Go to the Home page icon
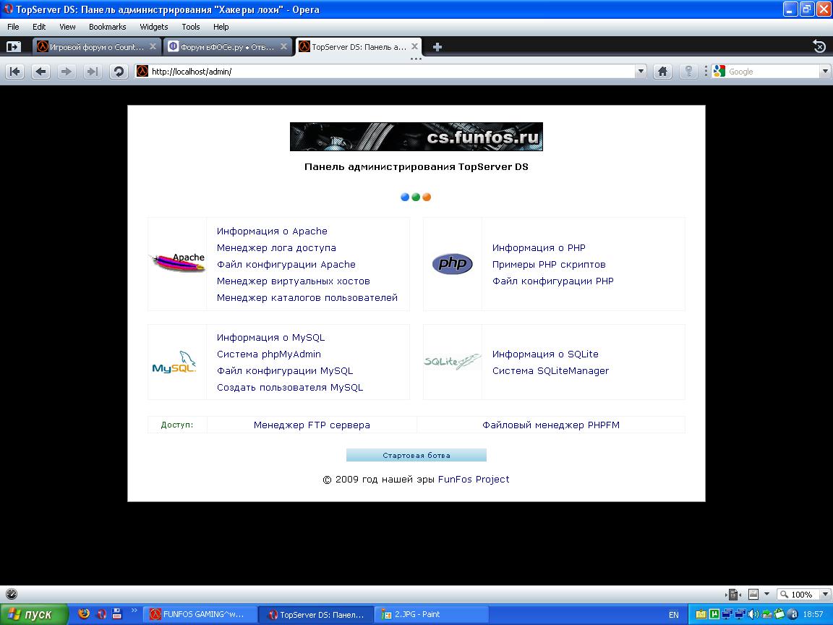 pyautogui.click(x=662, y=72)
